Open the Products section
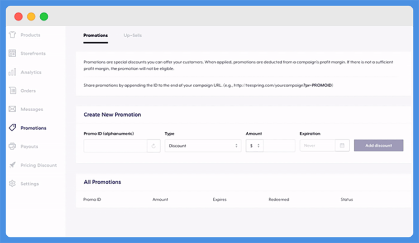Screen dimensions: 419x243 point(30,35)
